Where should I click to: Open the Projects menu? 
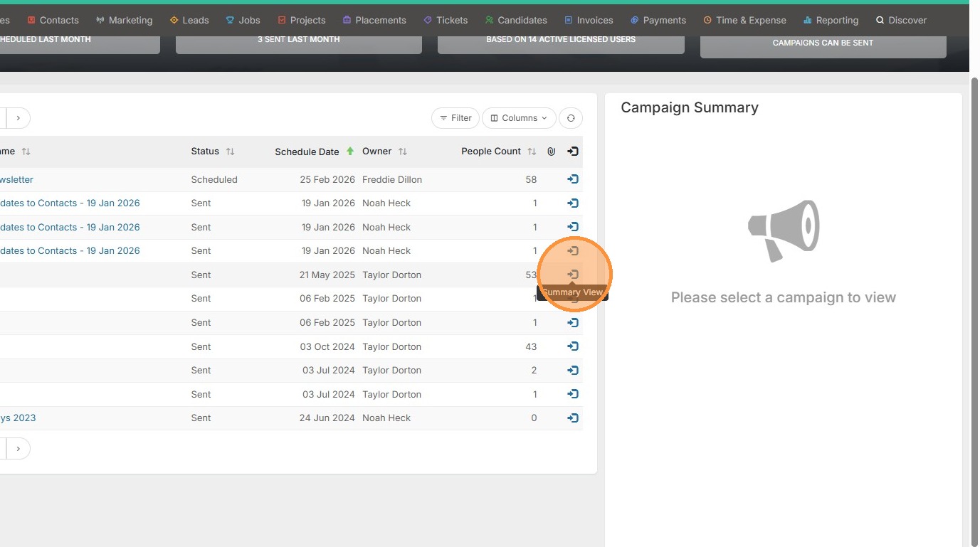coord(302,20)
